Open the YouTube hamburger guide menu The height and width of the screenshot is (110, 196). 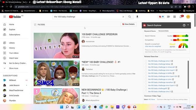[x=5, y=17]
